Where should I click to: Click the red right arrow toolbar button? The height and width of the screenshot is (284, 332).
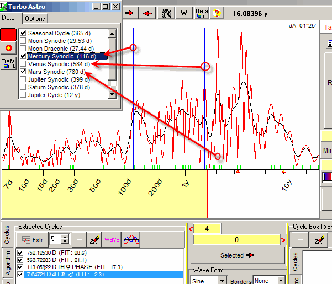(130, 13)
